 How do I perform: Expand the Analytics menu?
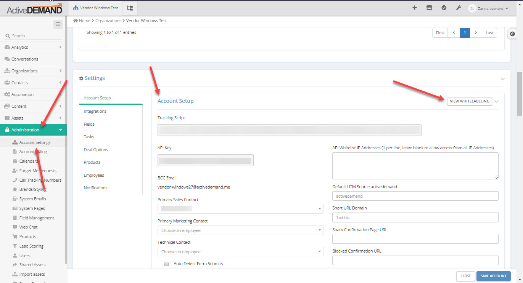click(x=34, y=47)
